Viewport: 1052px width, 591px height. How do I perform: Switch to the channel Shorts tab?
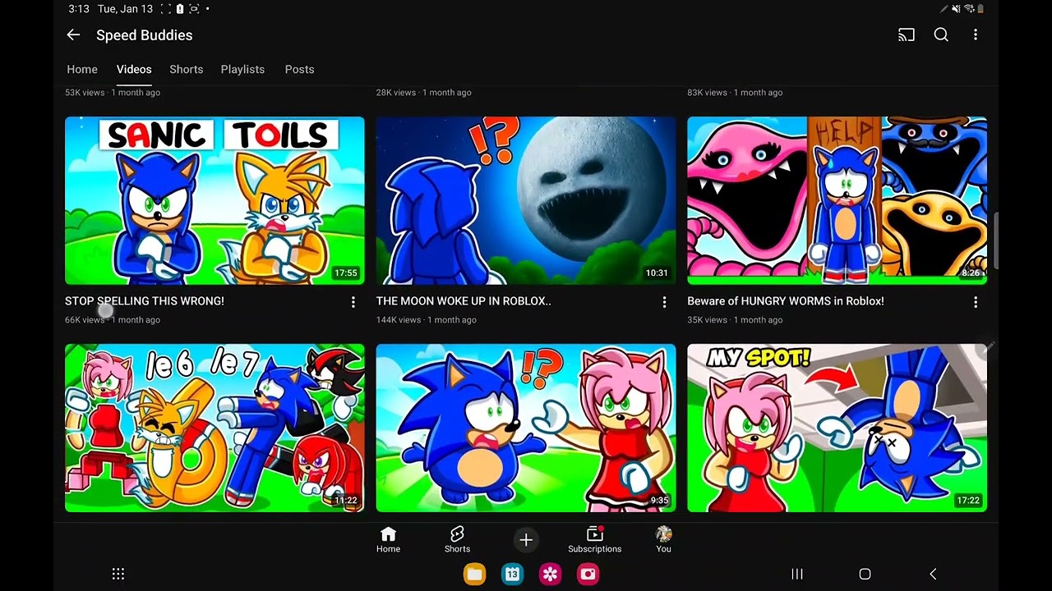click(x=187, y=69)
